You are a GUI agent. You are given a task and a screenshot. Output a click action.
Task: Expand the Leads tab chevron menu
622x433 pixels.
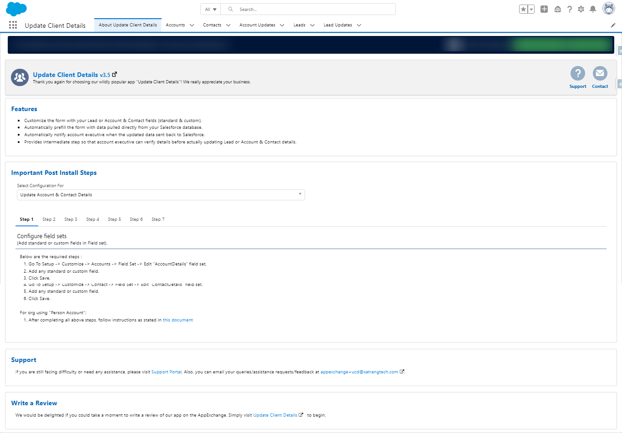pyautogui.click(x=312, y=25)
